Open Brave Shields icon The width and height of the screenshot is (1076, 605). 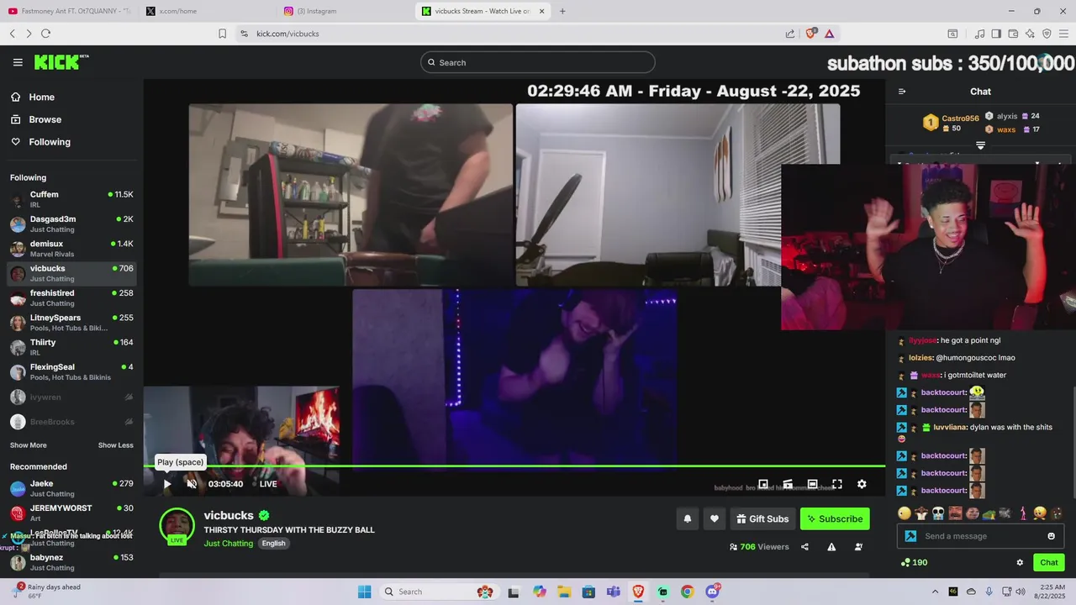[811, 34]
